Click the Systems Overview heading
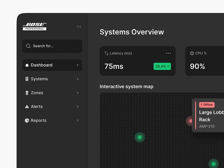This screenshot has width=224, height=168. point(132,32)
